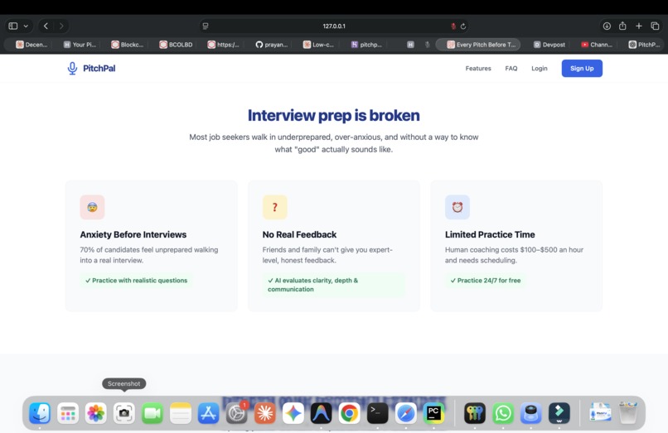Show downloads with the download icon
668x433 pixels.
click(x=607, y=26)
